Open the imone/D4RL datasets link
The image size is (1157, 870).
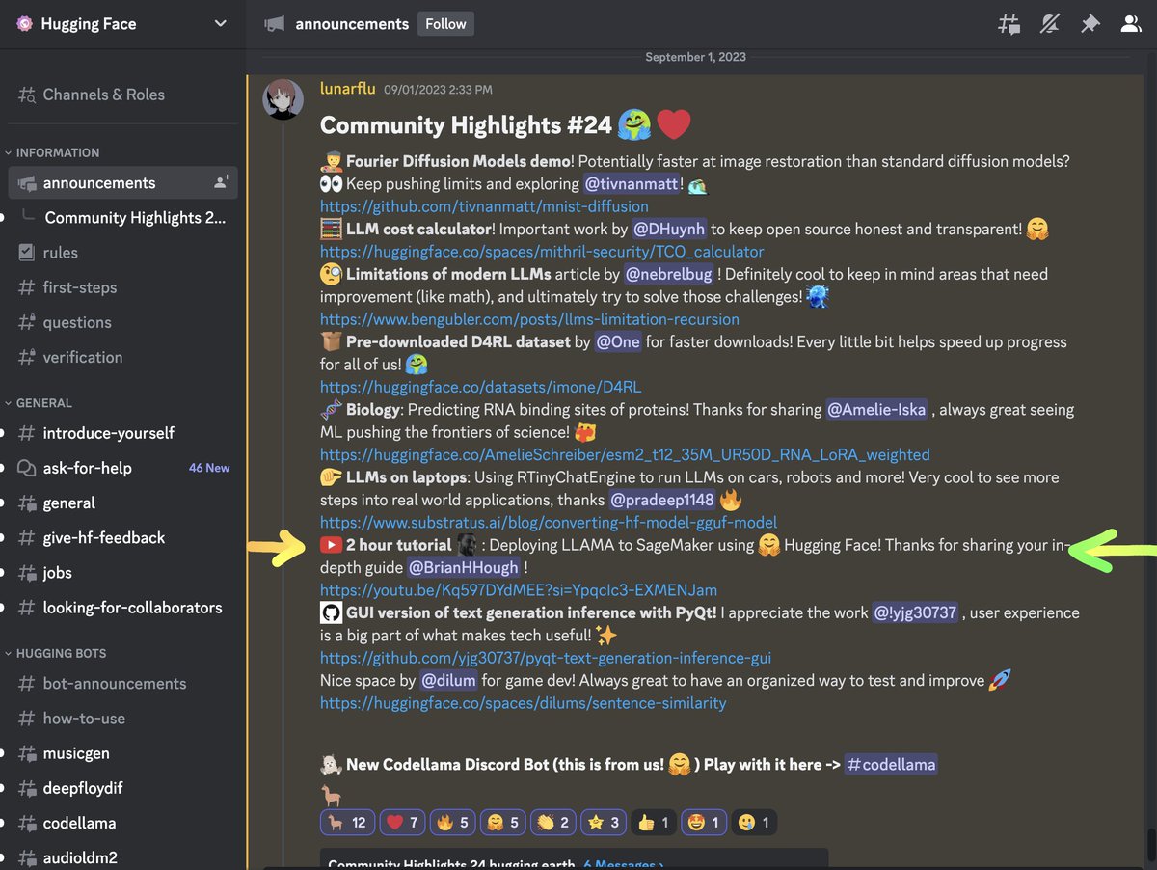[480, 387]
